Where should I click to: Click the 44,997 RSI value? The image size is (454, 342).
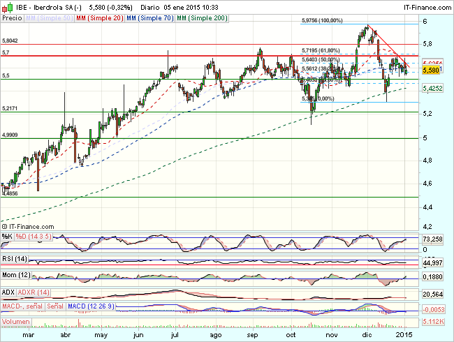432,262
